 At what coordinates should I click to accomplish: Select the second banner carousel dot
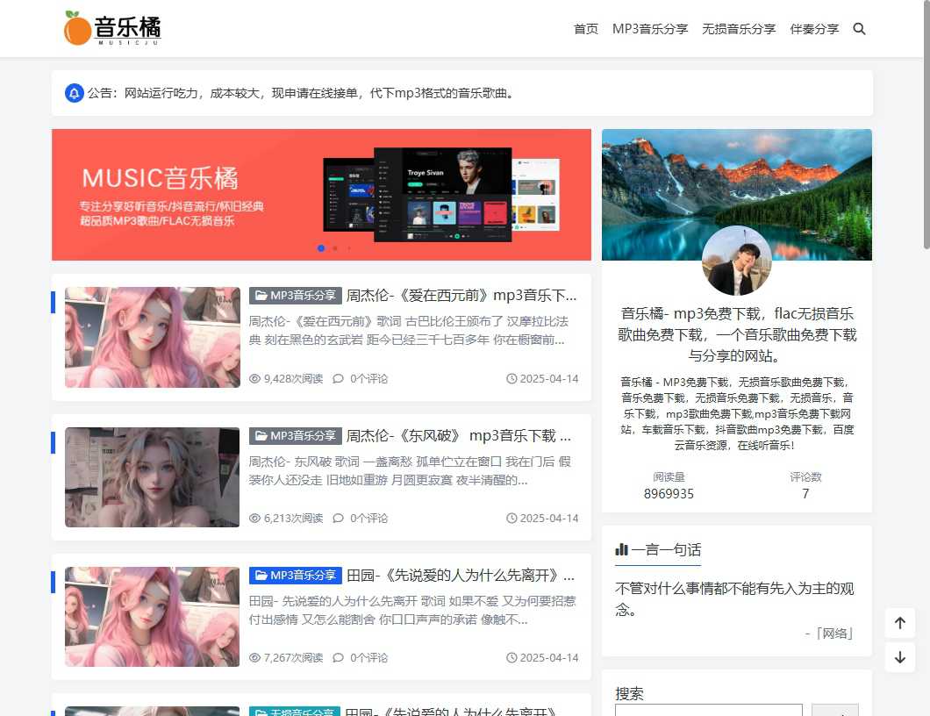click(335, 248)
